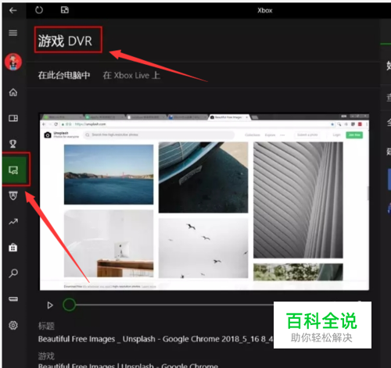Play the recorded clip
Screen dimensions: 391x368
pyautogui.click(x=50, y=305)
